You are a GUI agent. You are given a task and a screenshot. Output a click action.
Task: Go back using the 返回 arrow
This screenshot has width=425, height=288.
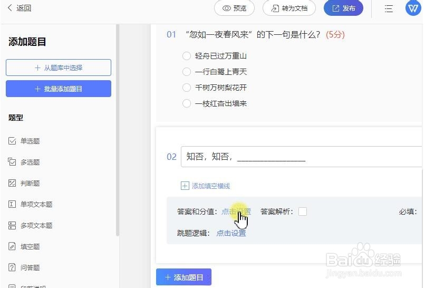click(19, 8)
